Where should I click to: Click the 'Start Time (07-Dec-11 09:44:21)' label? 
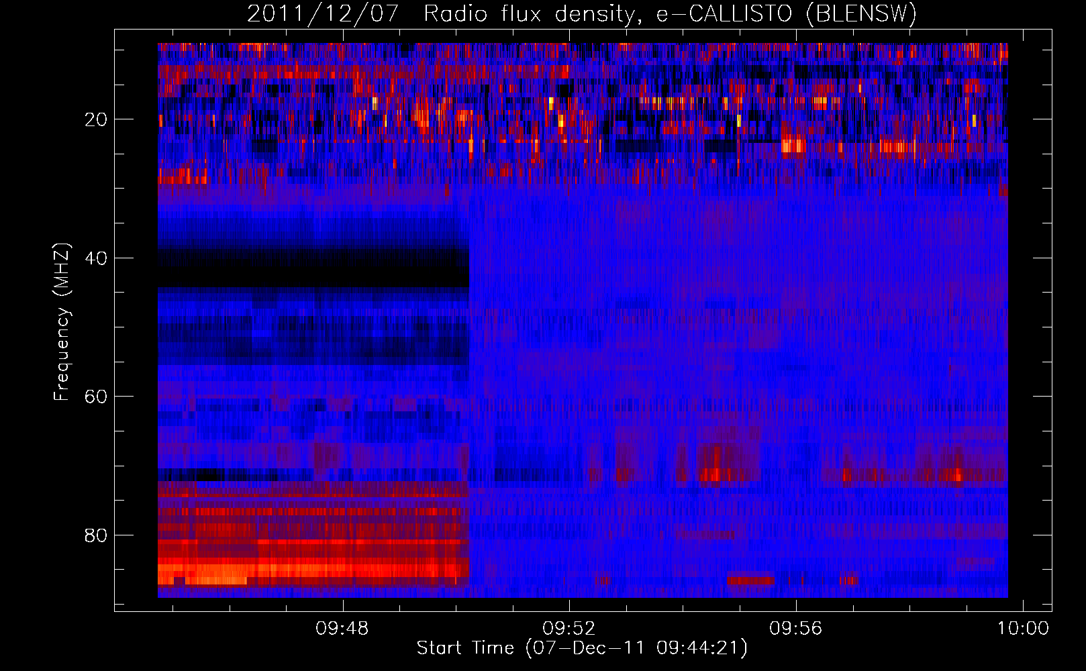[x=582, y=648]
